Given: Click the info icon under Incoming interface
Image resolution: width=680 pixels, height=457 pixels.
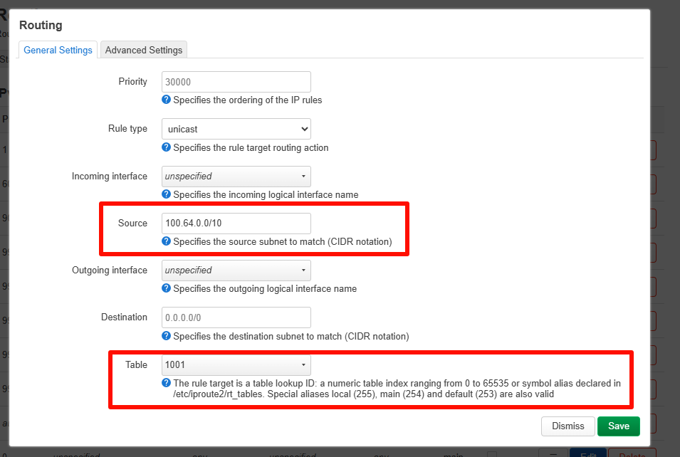Looking at the screenshot, I should click(166, 194).
